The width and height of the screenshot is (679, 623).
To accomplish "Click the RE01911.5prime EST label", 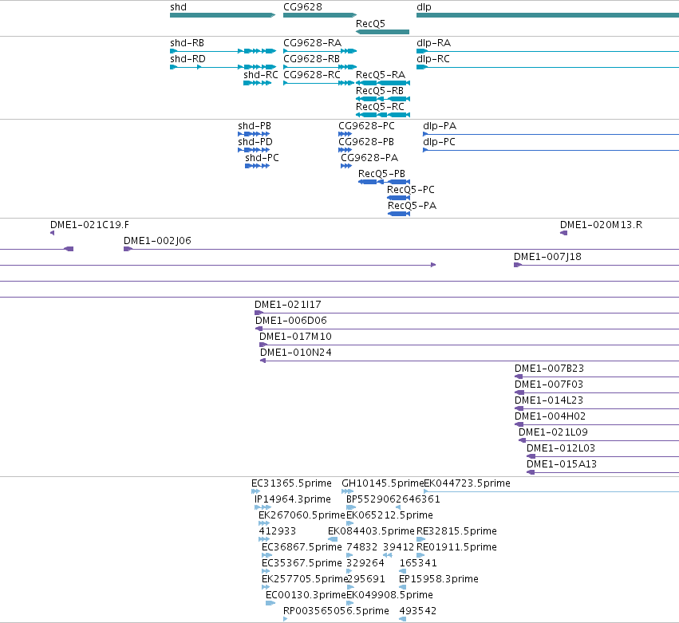I will coord(456,548).
